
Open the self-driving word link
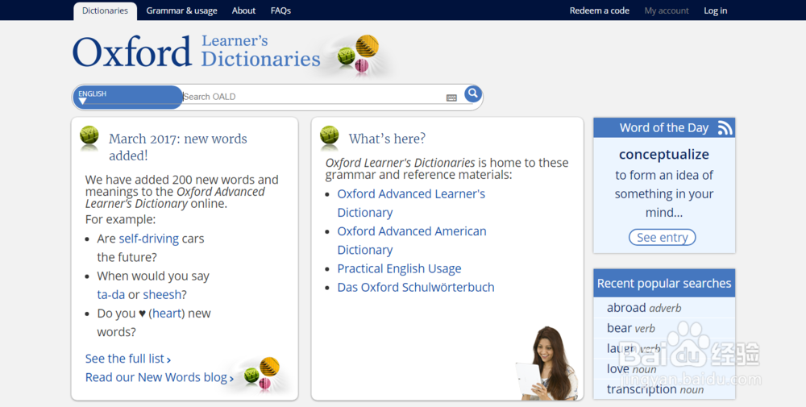coord(148,239)
